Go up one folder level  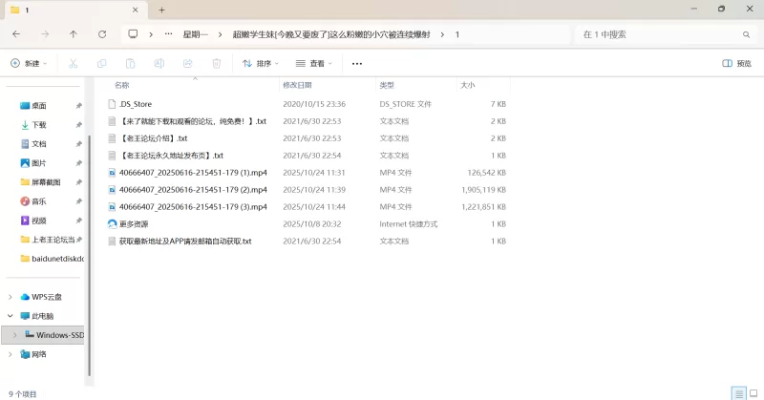coord(74,34)
